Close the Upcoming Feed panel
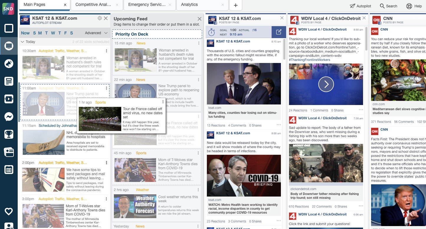Screen dimensions: 426x229 (199, 19)
